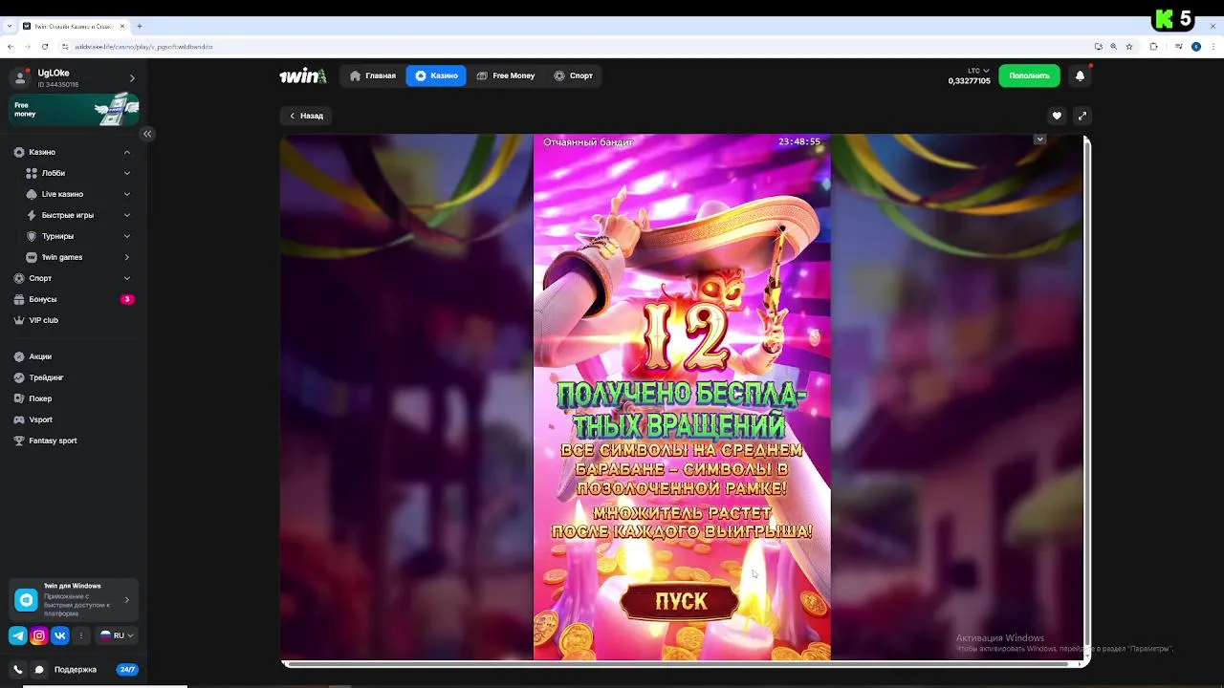Open Главная tab in top navigation
The image size is (1224, 688).
click(x=373, y=75)
